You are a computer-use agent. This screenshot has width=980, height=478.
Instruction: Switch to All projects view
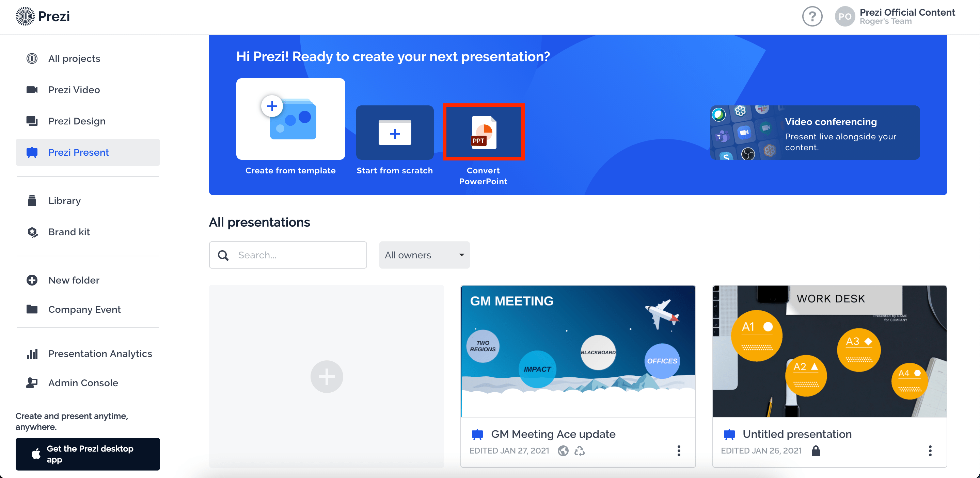point(74,58)
